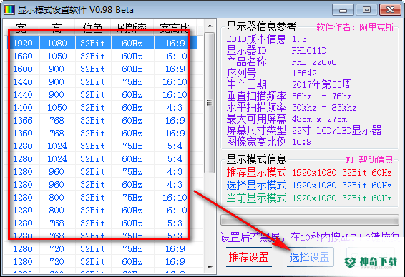This screenshot has width=405, height=277.
Task: Click the 宽 column header
Action: [x=21, y=27]
